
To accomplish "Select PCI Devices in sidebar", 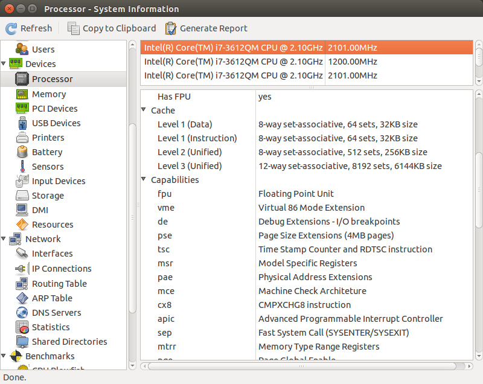I will 54,109.
